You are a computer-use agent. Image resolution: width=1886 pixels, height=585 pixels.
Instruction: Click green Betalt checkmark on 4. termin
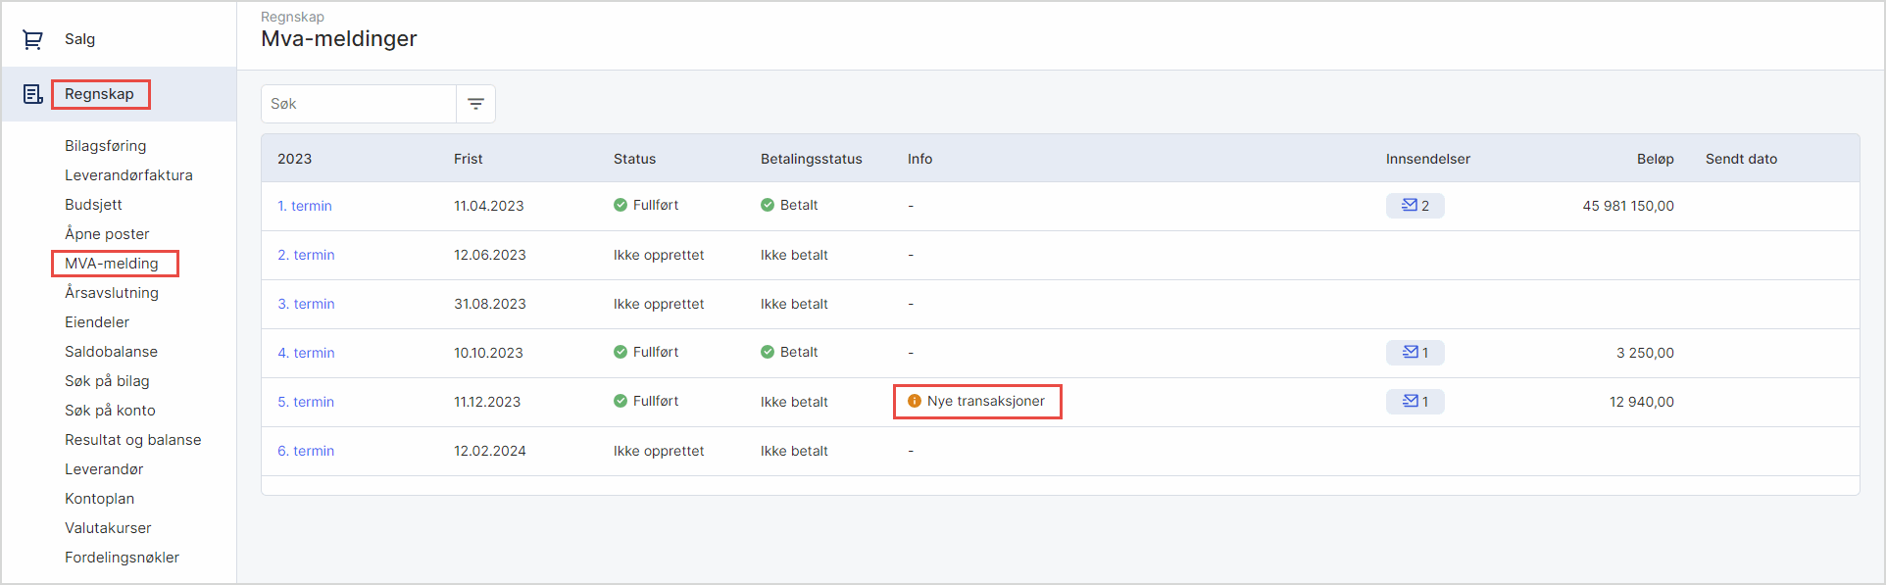(x=768, y=352)
